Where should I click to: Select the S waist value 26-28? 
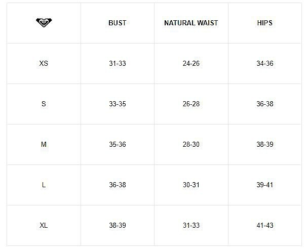pyautogui.click(x=191, y=104)
